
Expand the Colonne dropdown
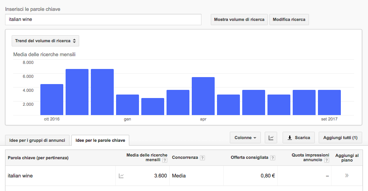pos(245,138)
